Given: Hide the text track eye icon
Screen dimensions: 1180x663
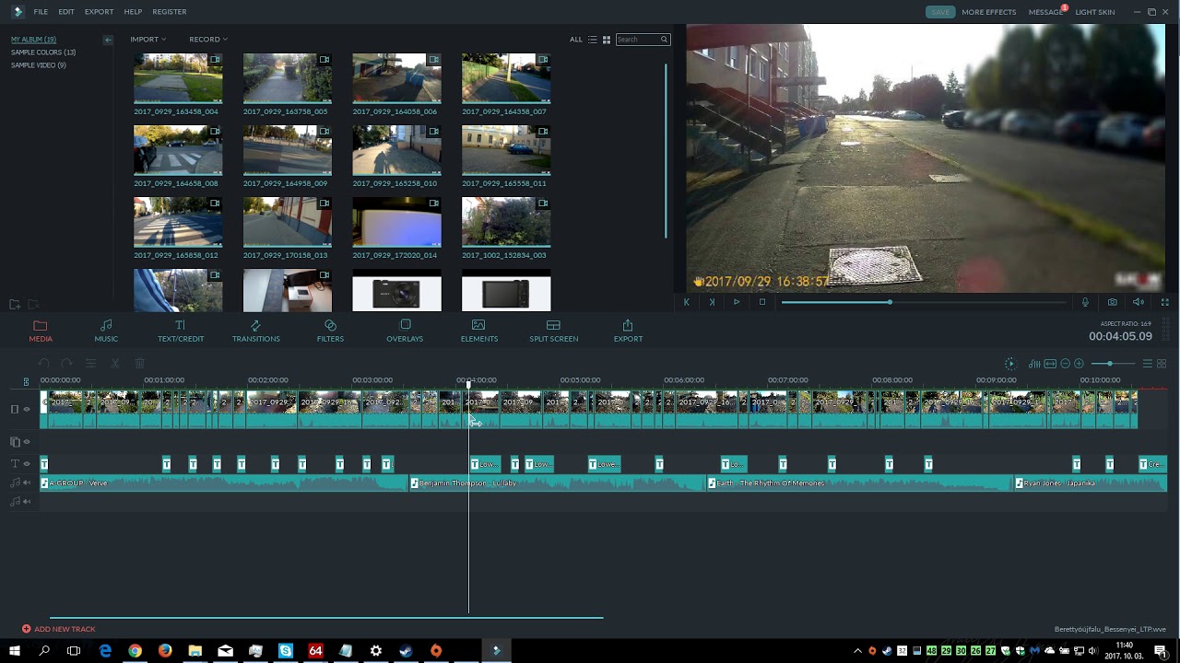Looking at the screenshot, I should [27, 464].
